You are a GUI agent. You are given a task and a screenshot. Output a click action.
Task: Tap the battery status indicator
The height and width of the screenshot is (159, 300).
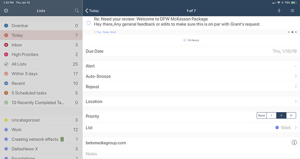293,3
